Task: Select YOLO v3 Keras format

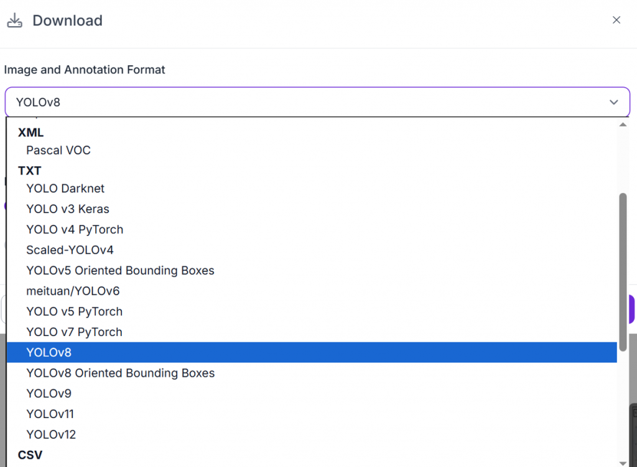Action: tap(68, 209)
